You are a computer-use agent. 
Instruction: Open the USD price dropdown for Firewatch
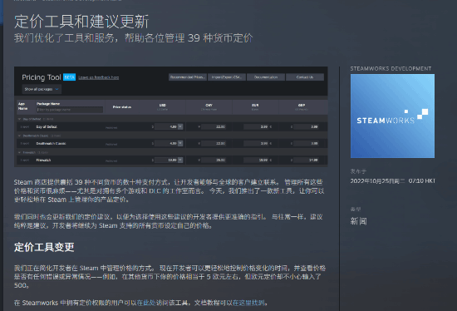click(x=180, y=160)
